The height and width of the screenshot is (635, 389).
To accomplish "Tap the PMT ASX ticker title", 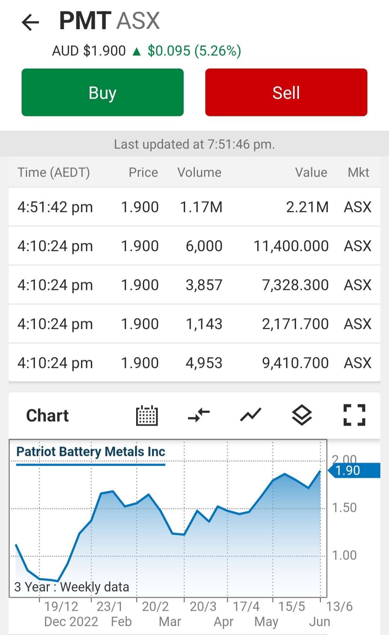I will [x=109, y=21].
